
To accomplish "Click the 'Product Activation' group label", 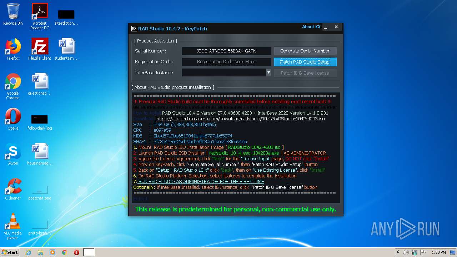I will (x=155, y=41).
